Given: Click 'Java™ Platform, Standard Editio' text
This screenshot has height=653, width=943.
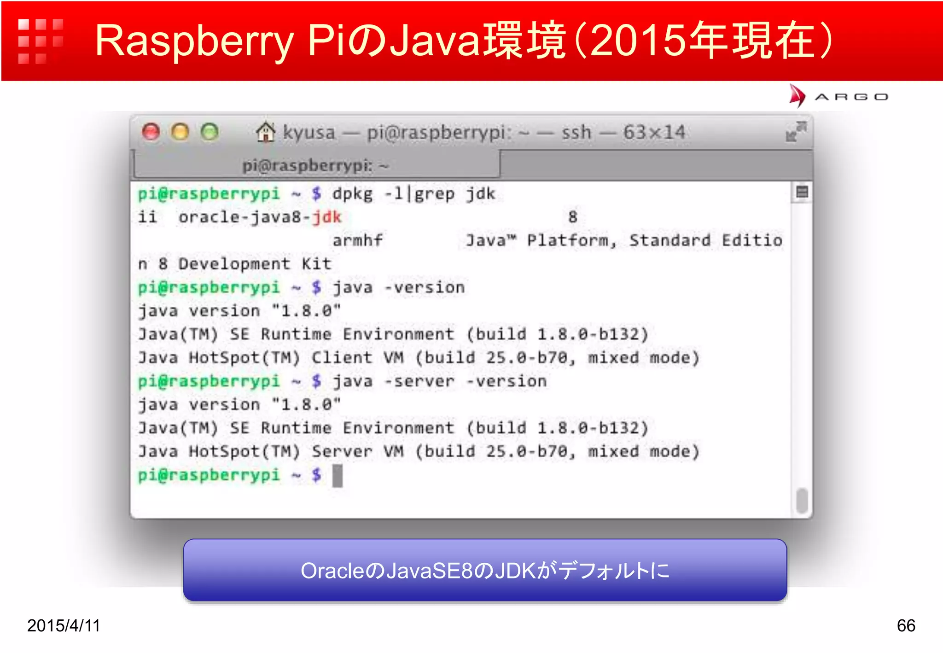Looking at the screenshot, I should [x=624, y=240].
